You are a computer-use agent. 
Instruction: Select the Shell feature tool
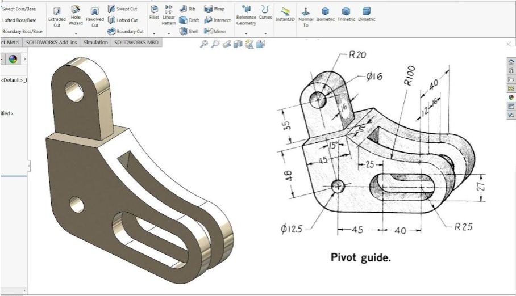click(189, 31)
